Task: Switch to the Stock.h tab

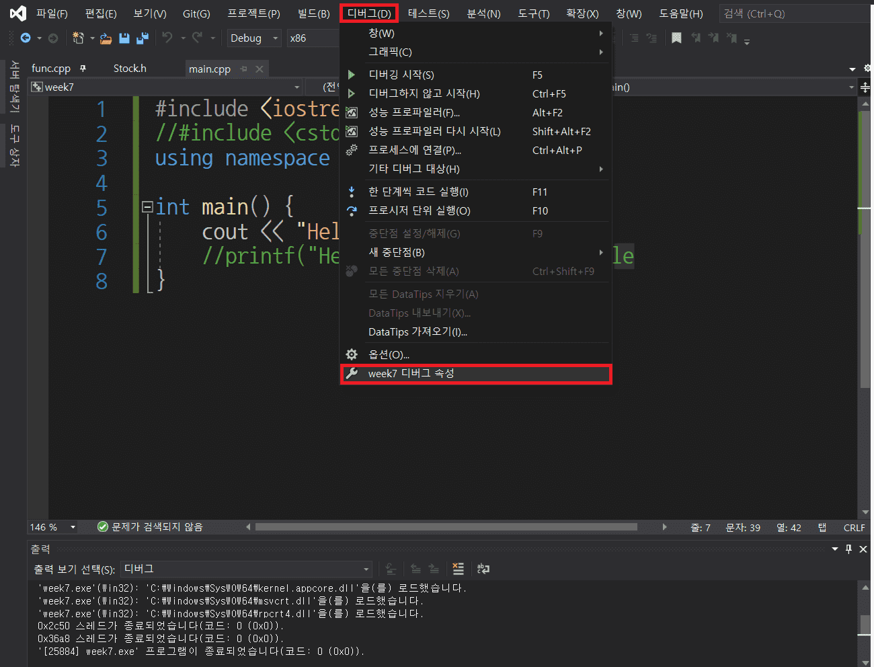Action: click(130, 69)
